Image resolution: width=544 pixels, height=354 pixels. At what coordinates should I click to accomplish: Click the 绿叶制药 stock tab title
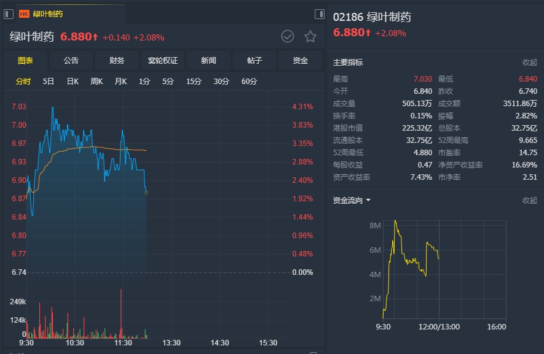pos(48,14)
